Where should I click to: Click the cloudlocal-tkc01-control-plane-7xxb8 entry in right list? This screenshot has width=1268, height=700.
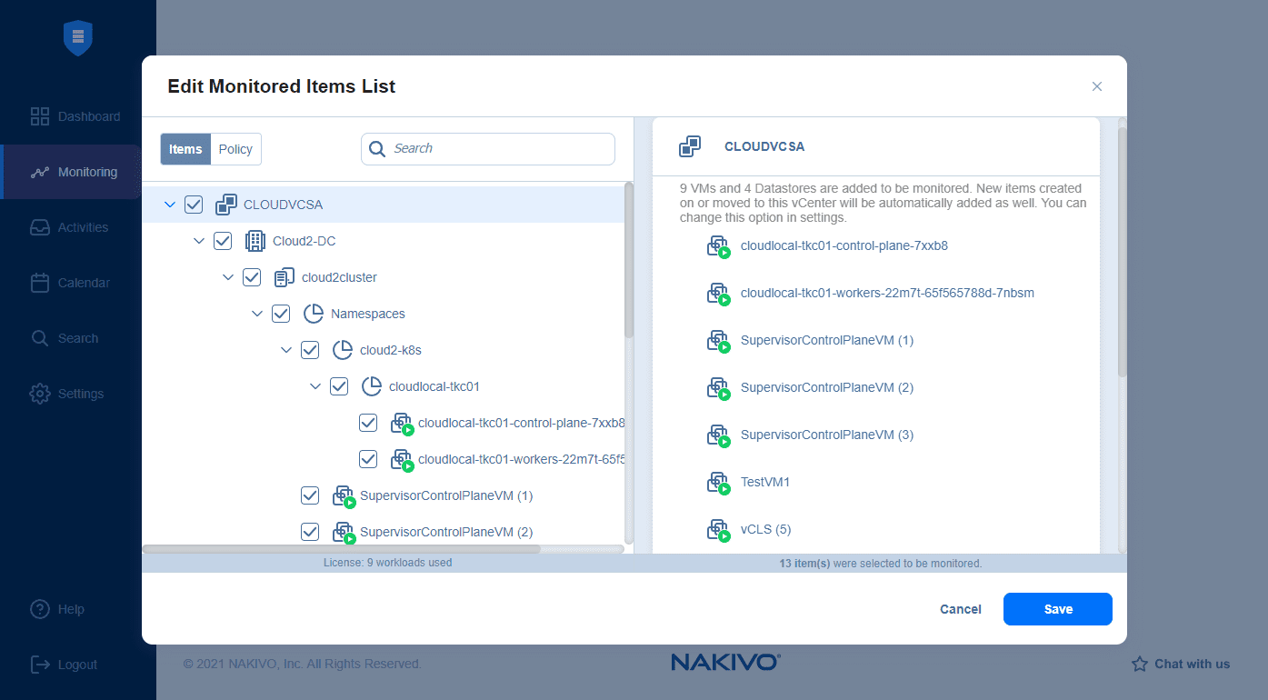844,245
